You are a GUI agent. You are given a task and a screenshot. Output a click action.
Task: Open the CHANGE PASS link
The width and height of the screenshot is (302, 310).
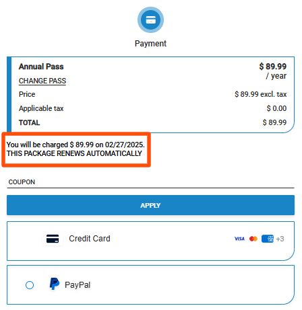tap(42, 81)
